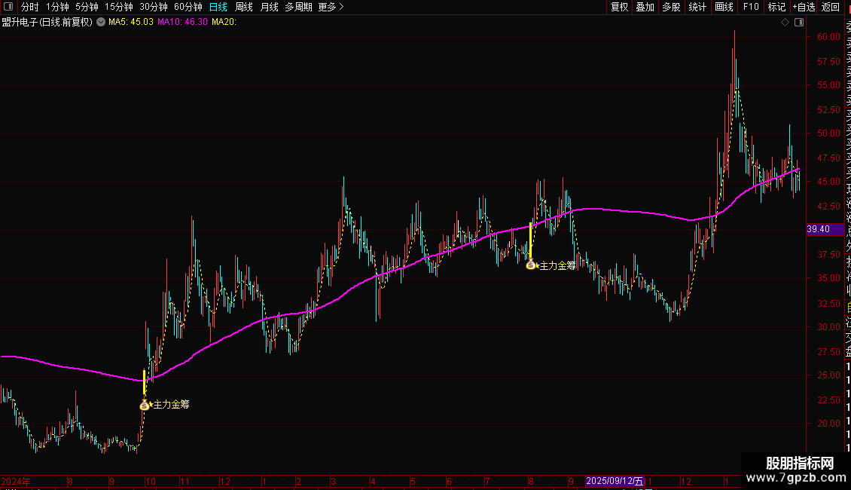Click the MA5: 45.03 indicator label
Screen dimensions: 851x490
click(131, 22)
